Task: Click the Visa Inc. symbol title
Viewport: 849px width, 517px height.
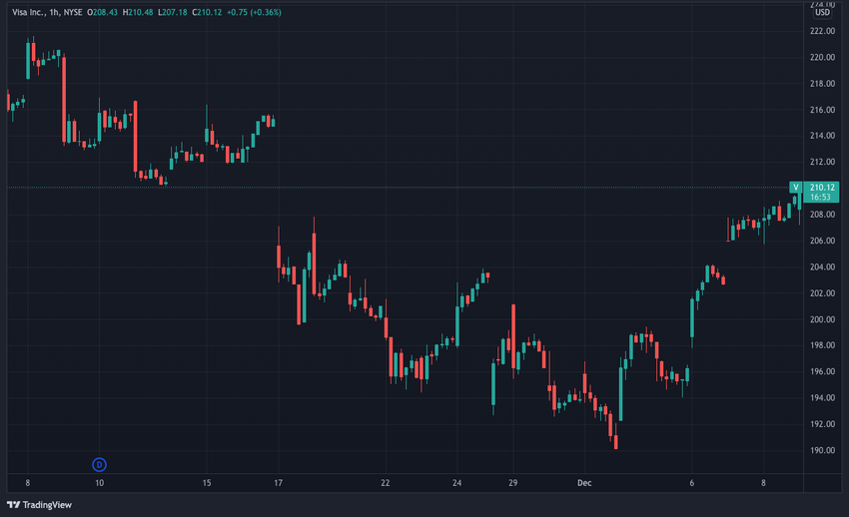Action: (28, 12)
